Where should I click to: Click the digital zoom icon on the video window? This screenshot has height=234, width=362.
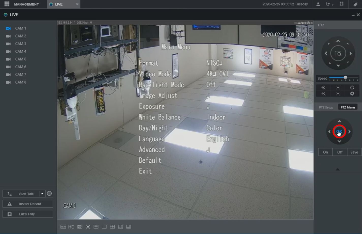(308, 23)
